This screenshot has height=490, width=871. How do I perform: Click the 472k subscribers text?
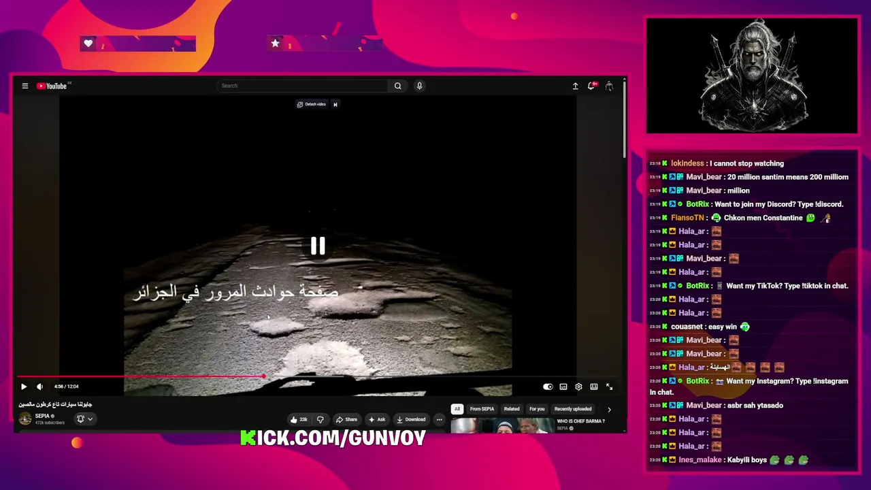50,423
